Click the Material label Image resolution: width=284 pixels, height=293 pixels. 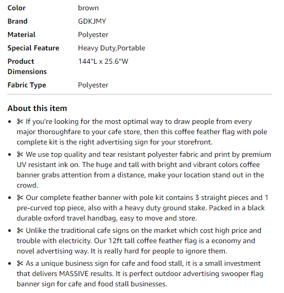pyautogui.click(x=21, y=35)
